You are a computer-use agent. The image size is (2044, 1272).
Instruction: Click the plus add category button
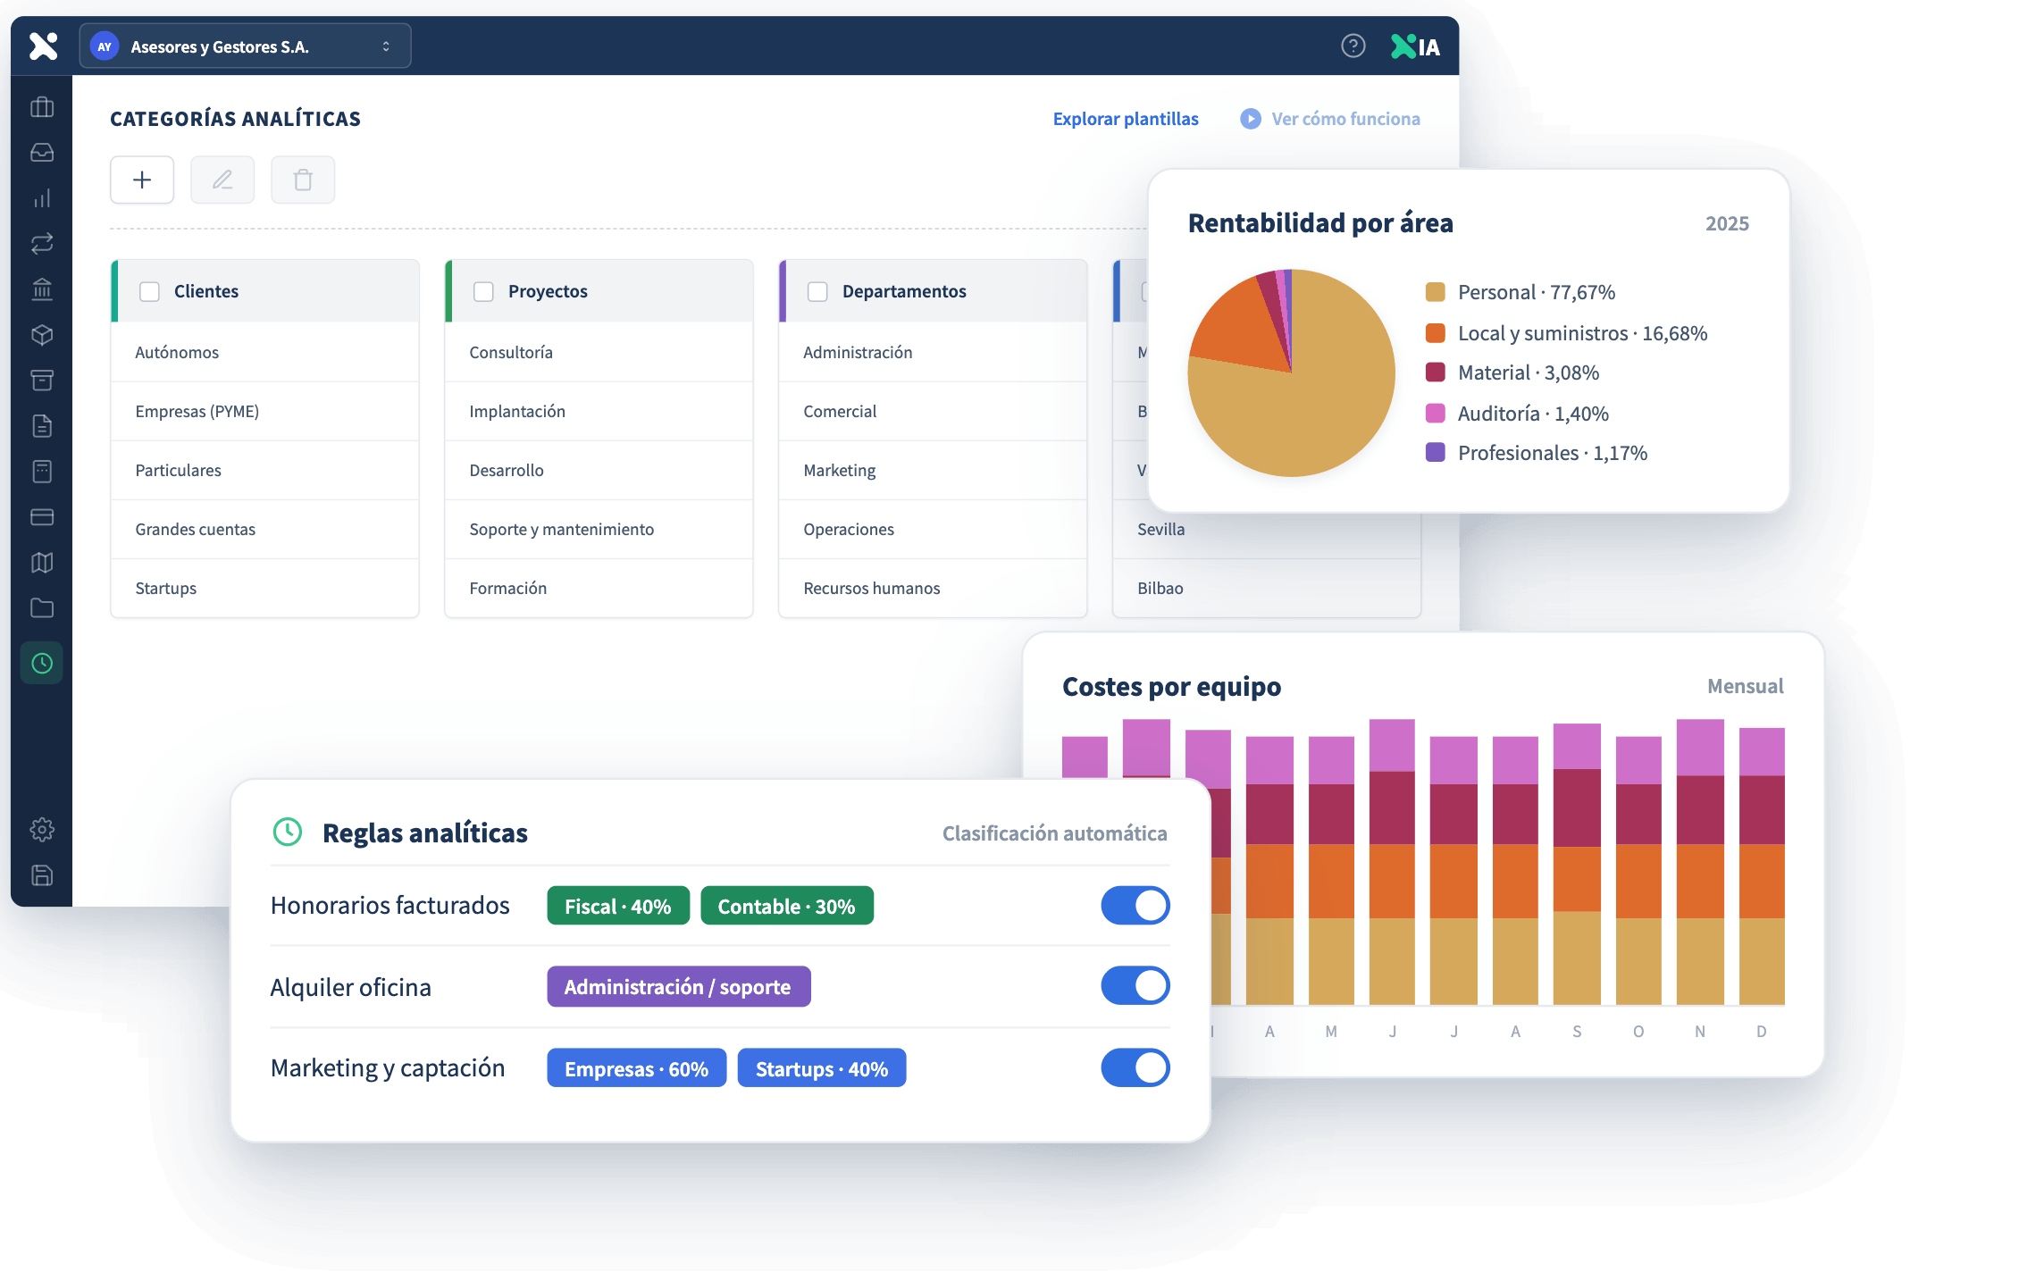[142, 180]
